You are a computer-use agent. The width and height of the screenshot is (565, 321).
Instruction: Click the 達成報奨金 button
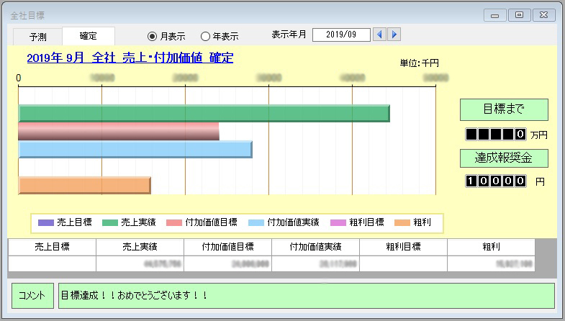coord(504,158)
